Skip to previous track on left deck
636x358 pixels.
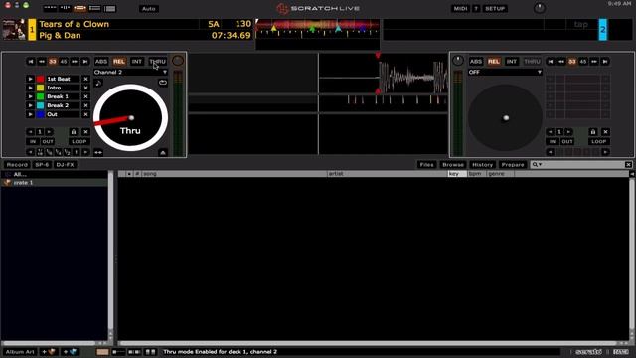point(31,62)
